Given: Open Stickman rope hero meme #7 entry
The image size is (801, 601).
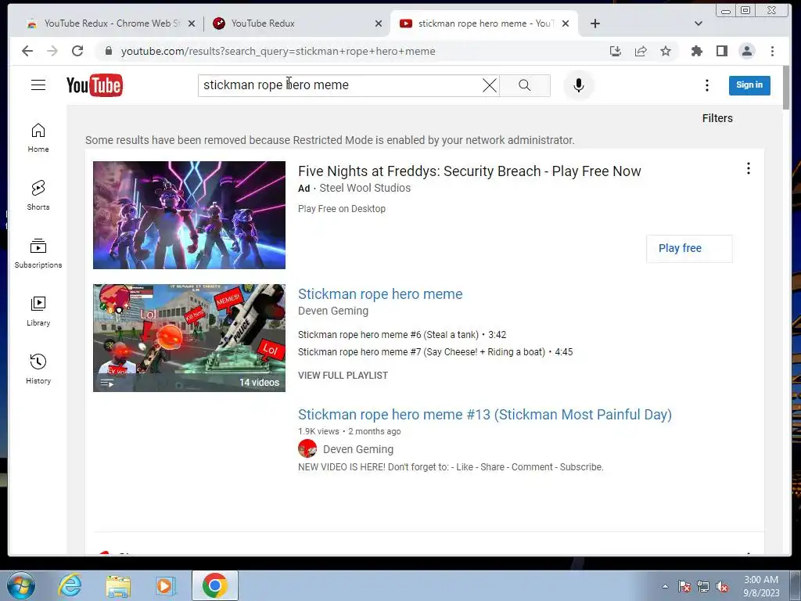Looking at the screenshot, I should [435, 352].
